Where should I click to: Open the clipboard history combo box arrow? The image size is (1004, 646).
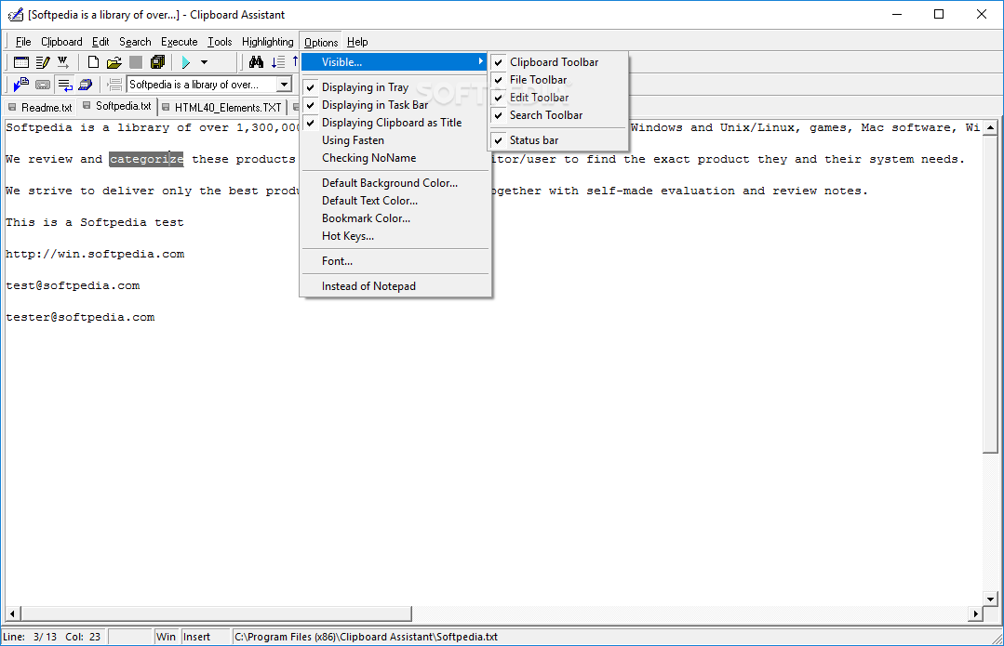pyautogui.click(x=285, y=85)
